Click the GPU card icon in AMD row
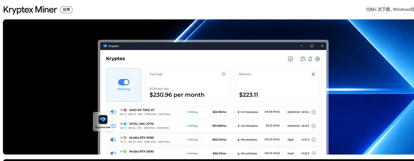414x161 pixels. [122, 110]
